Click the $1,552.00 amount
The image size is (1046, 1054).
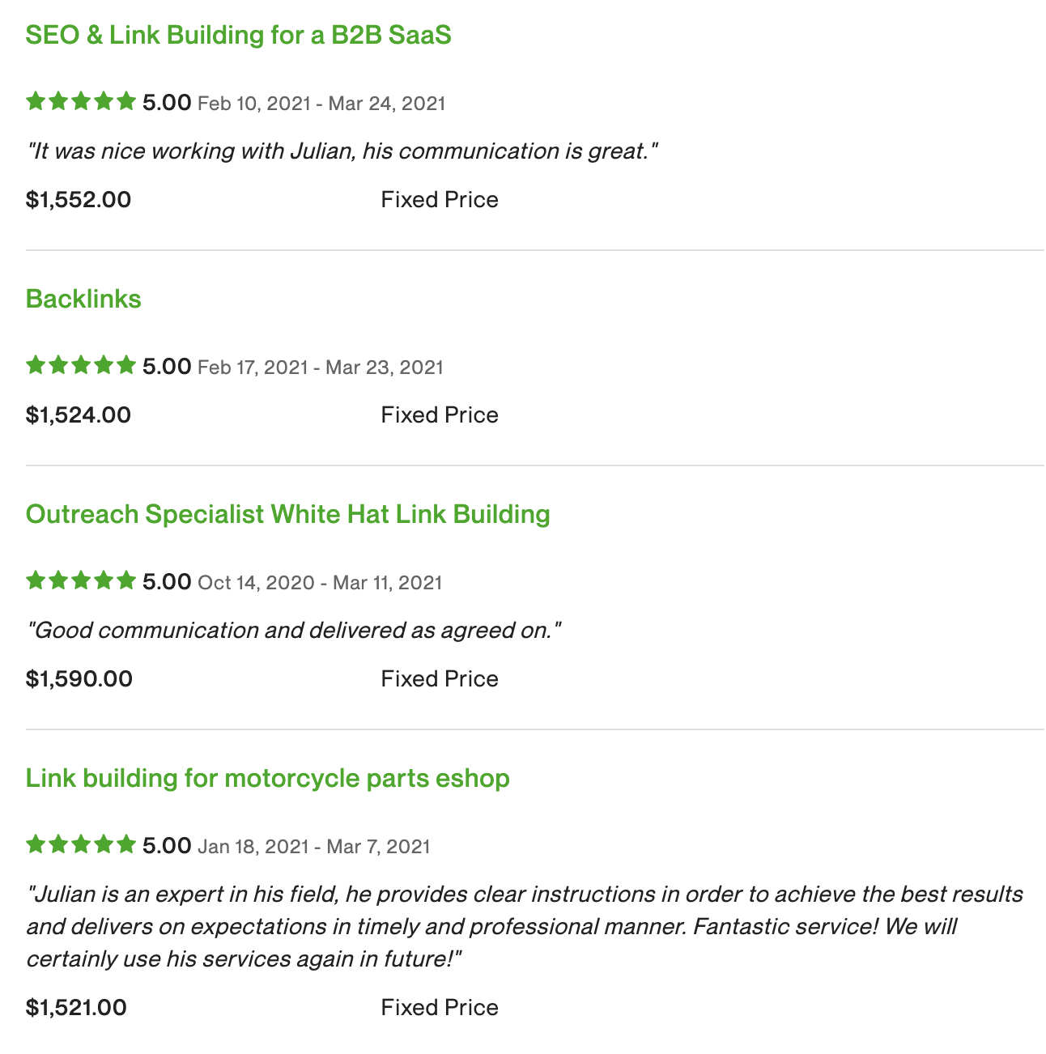tap(79, 200)
